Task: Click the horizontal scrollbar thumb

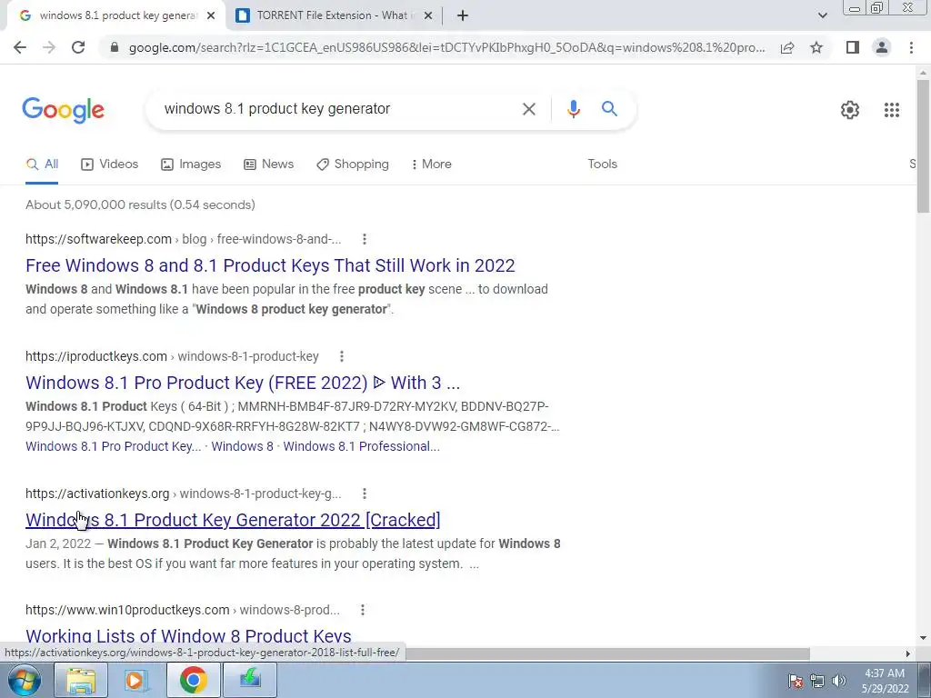Action: 607,653
